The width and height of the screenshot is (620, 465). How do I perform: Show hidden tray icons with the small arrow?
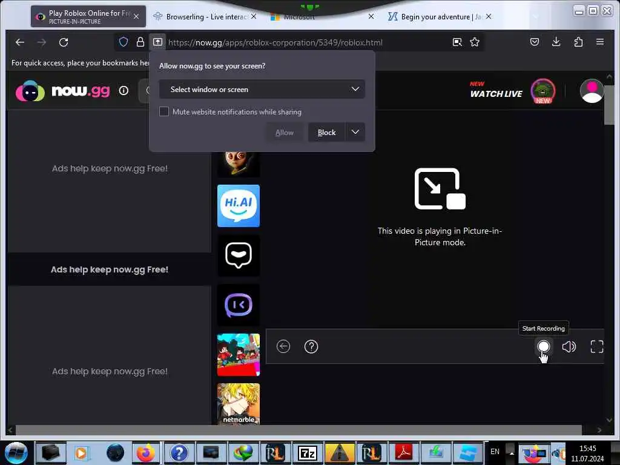[511, 452]
